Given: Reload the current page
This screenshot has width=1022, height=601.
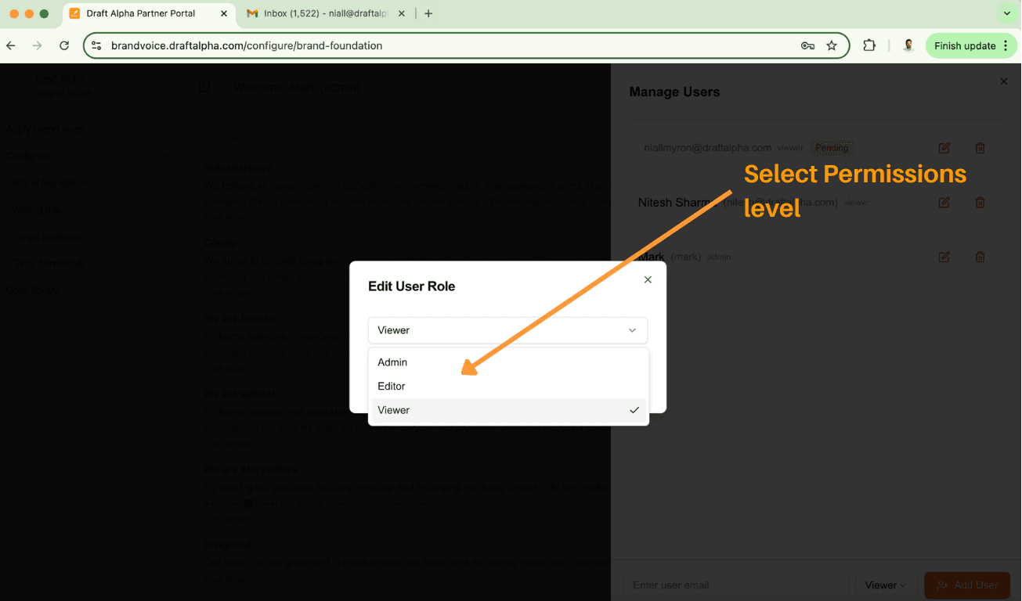Looking at the screenshot, I should 64,46.
